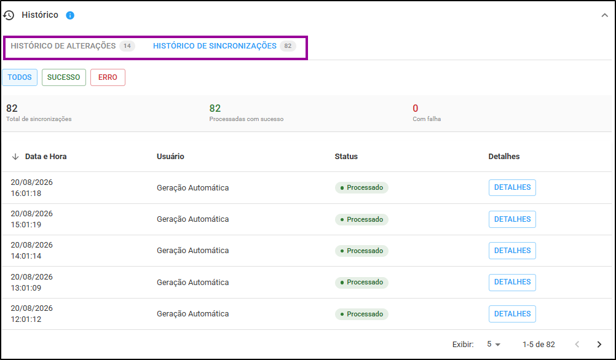Click the Status column header

point(346,157)
